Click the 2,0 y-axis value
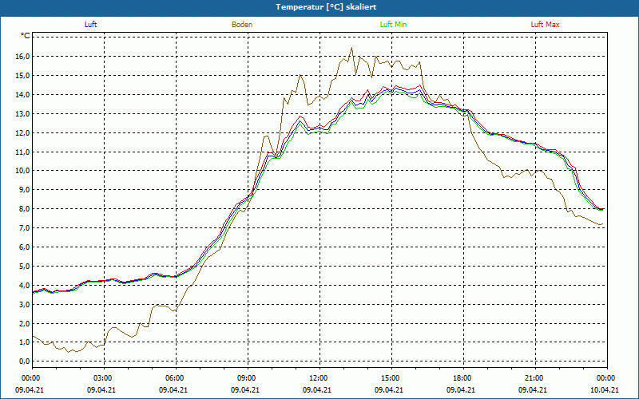The width and height of the screenshot is (639, 399). 25,324
